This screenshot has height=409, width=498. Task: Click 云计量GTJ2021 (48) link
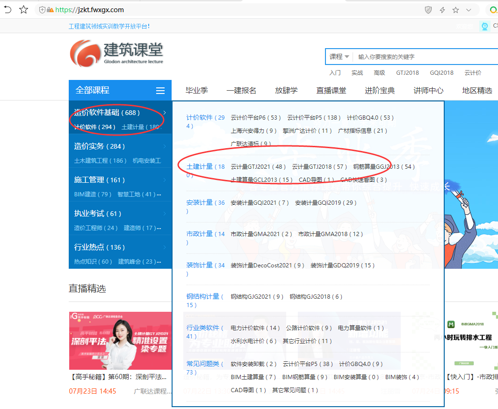pyautogui.click(x=258, y=167)
